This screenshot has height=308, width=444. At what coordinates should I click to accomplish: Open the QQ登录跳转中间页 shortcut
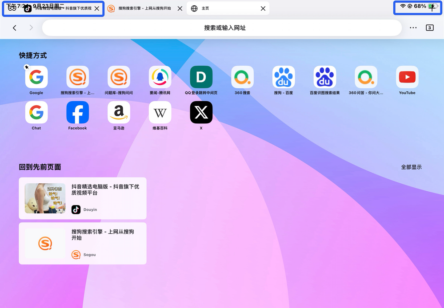[201, 77]
